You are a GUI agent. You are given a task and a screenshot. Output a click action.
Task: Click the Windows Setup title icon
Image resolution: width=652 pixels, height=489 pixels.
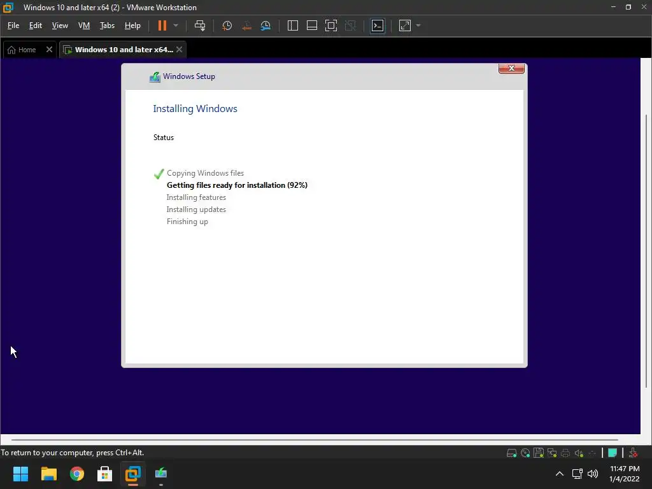[155, 77]
